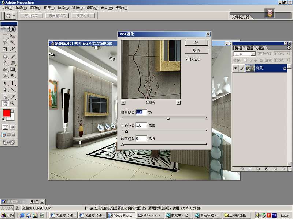Click the zoom-out minus button in USM preview
The width and height of the screenshot is (293, 219).
click(x=123, y=103)
